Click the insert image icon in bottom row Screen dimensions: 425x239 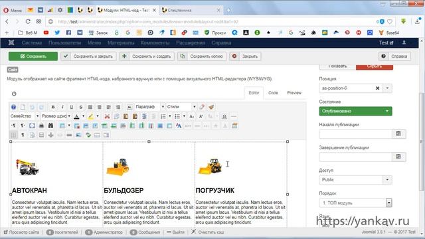tap(78, 135)
